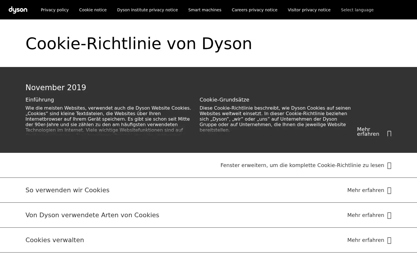Click Mehr erfahren for 'Cookies verwalten'
The height and width of the screenshot is (261, 417).
(366, 240)
